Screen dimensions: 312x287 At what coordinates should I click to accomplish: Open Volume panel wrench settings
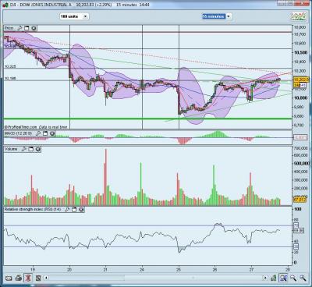point(23,149)
